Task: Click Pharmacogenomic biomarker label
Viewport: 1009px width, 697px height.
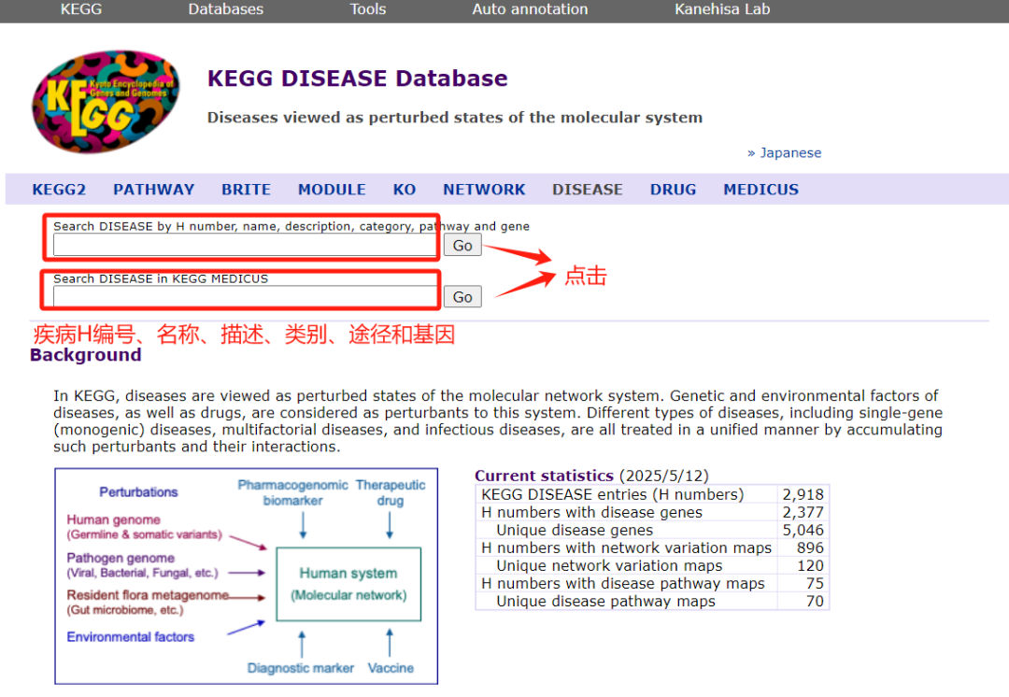Action: [x=292, y=493]
